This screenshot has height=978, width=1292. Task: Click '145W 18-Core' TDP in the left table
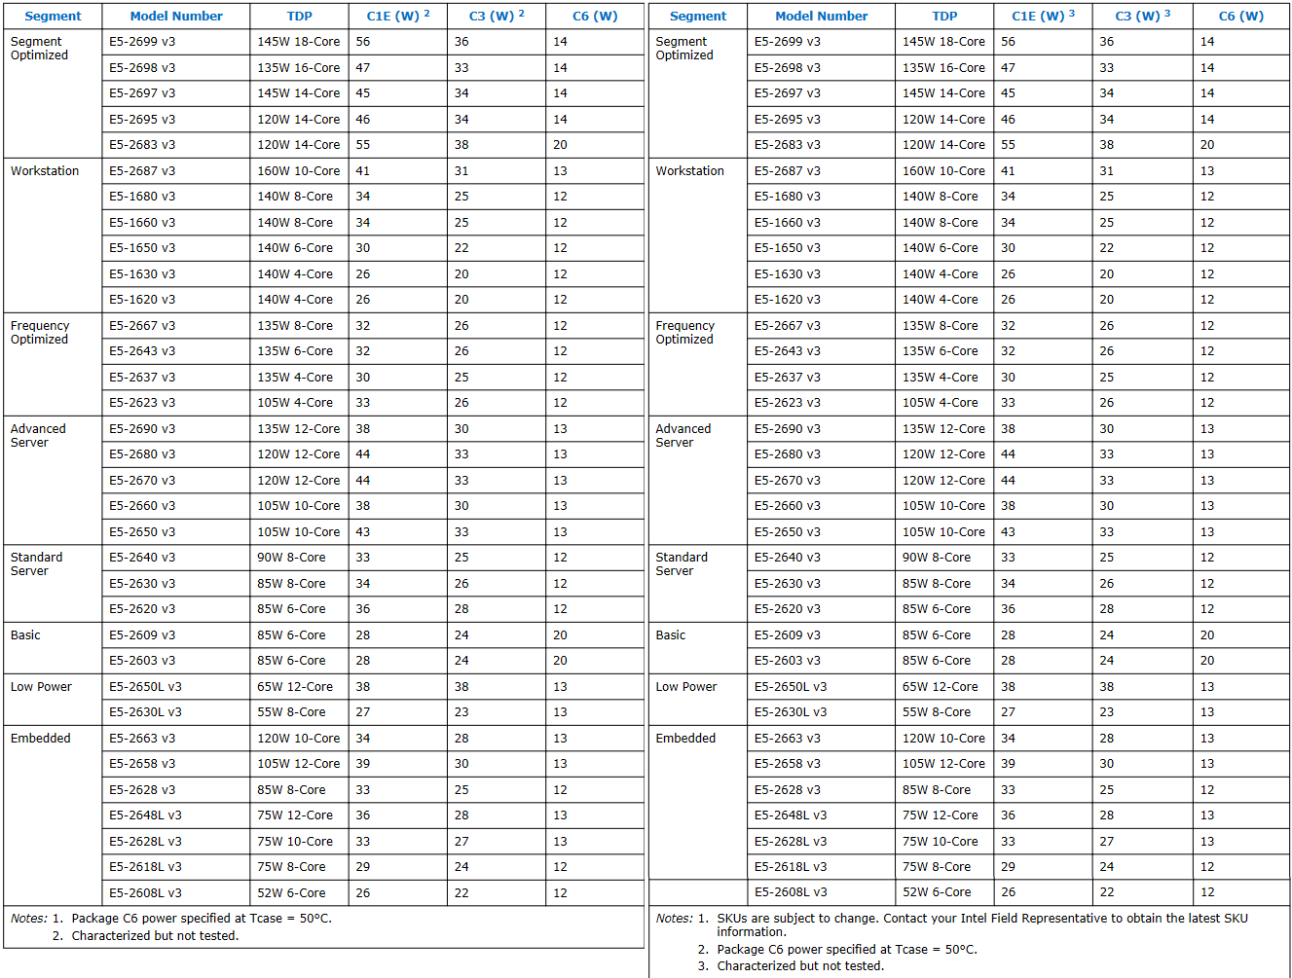(x=299, y=42)
